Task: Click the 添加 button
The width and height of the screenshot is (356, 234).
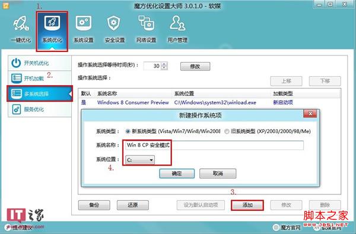Action: coord(247,205)
